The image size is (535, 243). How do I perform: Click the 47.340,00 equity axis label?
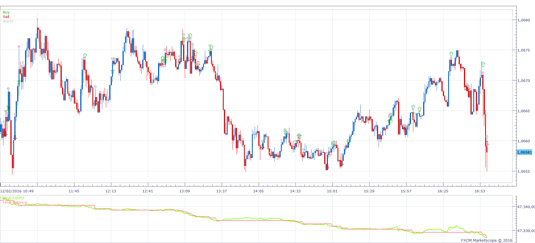526,207
